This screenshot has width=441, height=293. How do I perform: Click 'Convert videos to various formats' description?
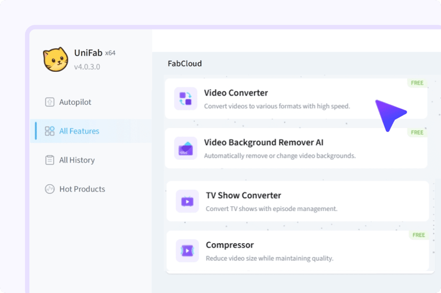pyautogui.click(x=277, y=107)
